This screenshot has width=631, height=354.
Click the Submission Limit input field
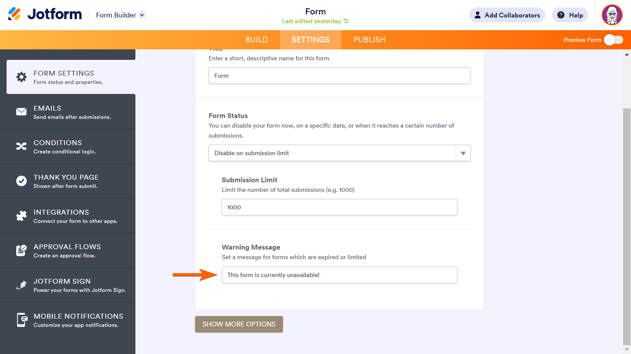tap(339, 207)
